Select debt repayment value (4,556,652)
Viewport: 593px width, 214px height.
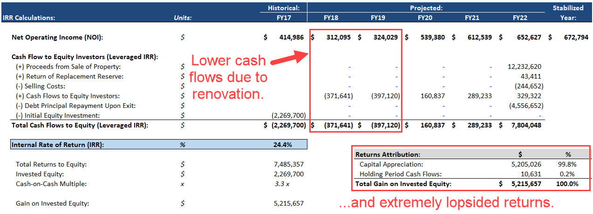(x=525, y=106)
